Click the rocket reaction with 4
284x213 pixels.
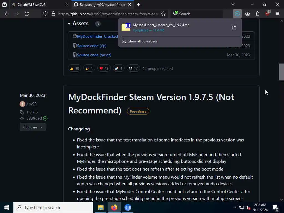tap(118, 69)
